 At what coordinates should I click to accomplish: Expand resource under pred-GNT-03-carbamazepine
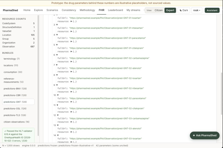pyautogui.click(x=71, y=122)
